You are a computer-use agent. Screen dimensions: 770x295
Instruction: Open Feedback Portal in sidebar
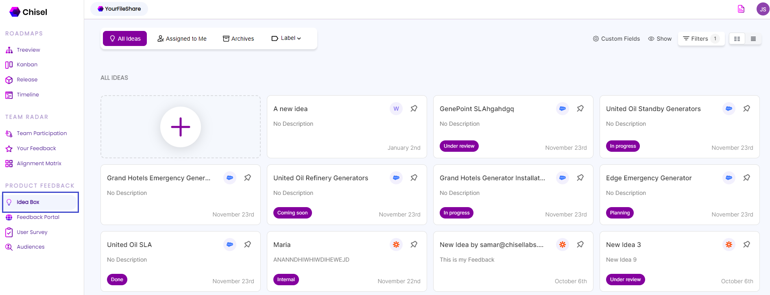[x=38, y=217]
